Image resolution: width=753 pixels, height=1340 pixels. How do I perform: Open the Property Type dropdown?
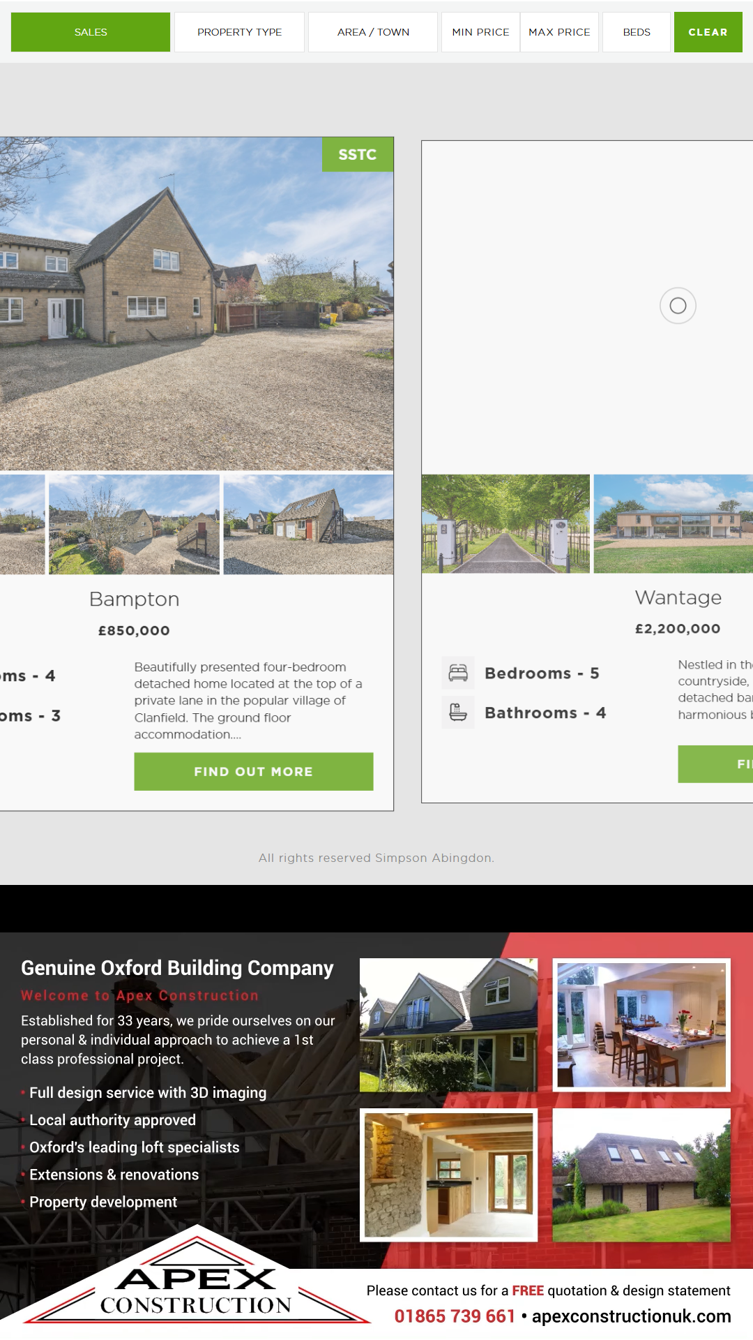[x=239, y=32]
